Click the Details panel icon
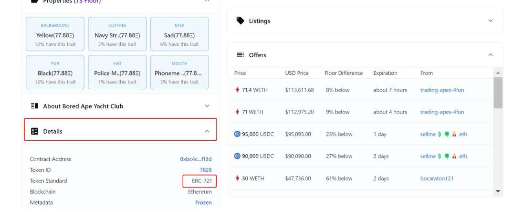The height and width of the screenshot is (210, 525). tap(34, 131)
